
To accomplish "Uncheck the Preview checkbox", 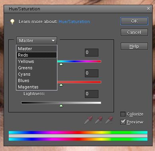I will pyautogui.click(x=123, y=122).
